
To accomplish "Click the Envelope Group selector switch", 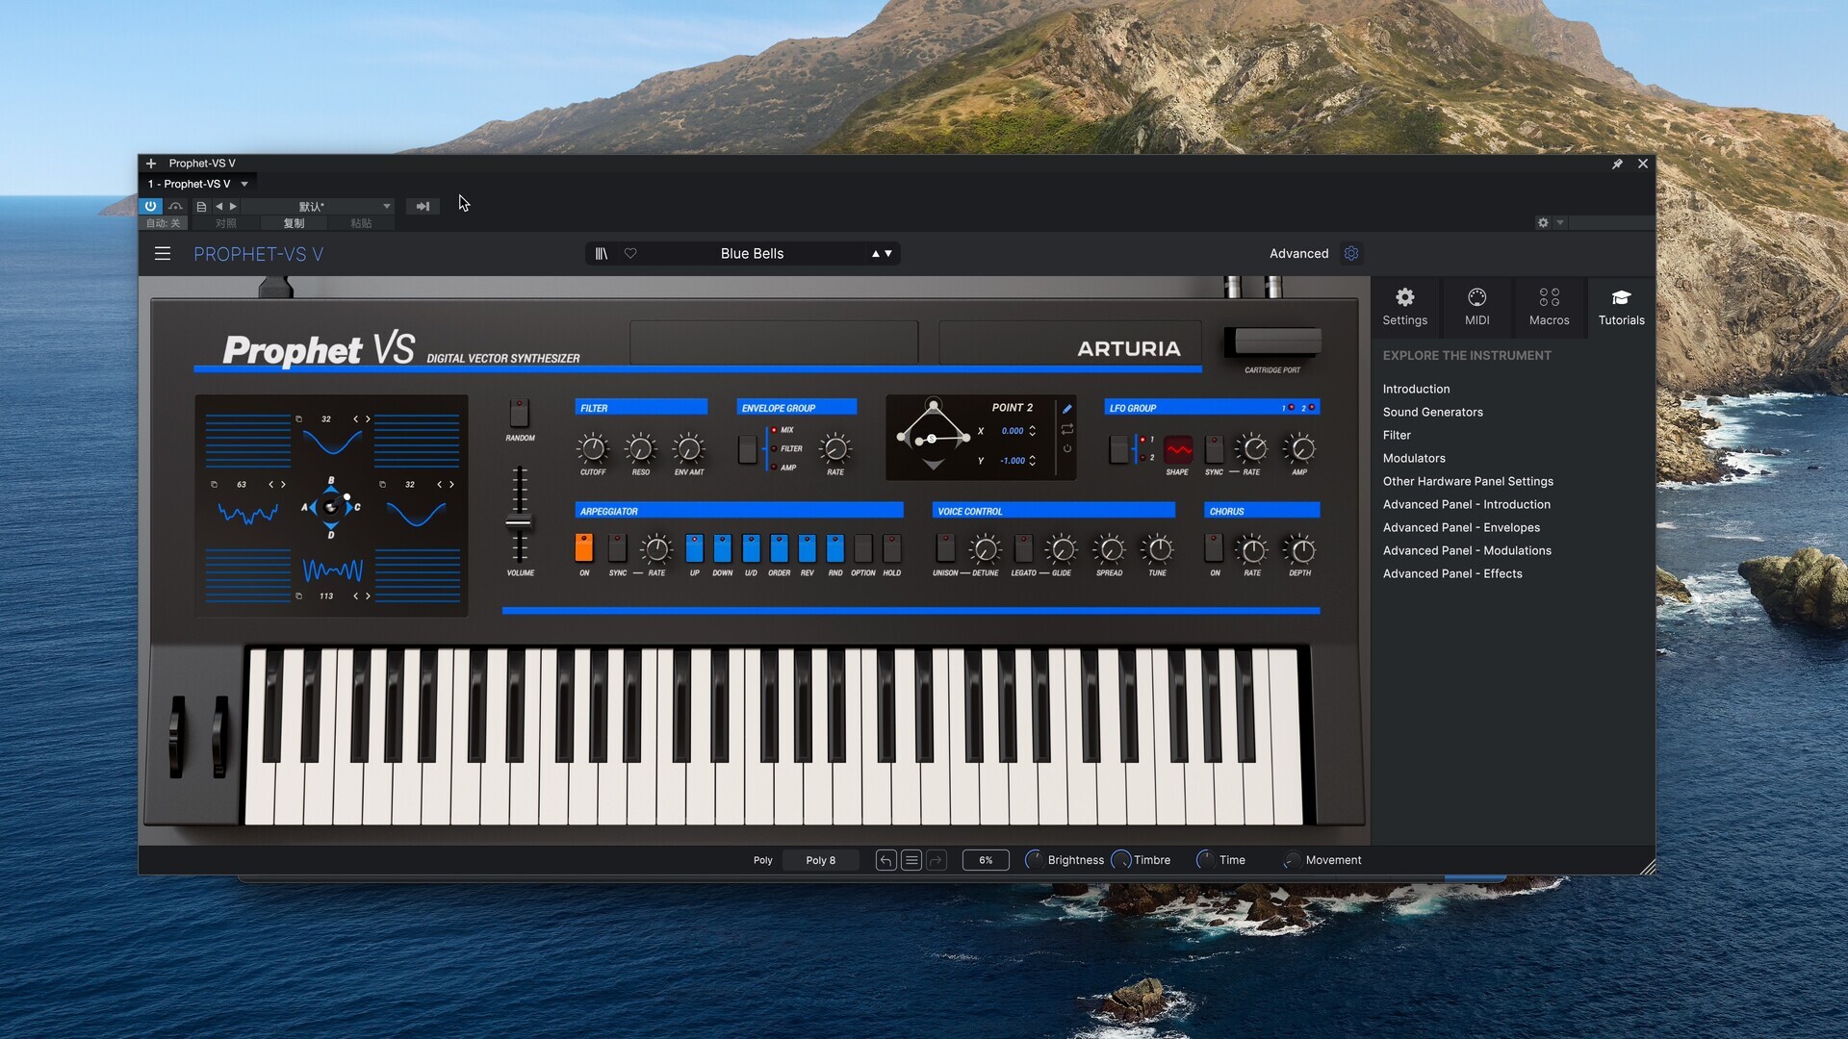I will tap(748, 449).
